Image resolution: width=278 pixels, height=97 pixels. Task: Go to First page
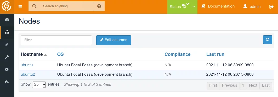[x=213, y=86]
